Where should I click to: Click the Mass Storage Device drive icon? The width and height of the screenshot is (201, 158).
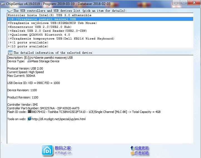tap(29, 61)
